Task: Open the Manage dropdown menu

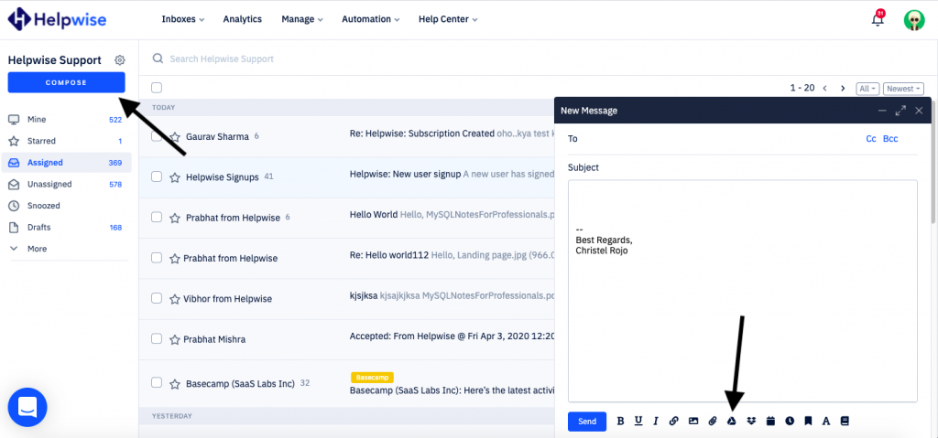Action: (302, 19)
